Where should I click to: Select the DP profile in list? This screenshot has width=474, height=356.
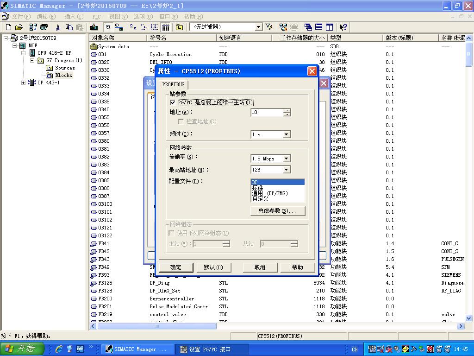[x=278, y=182]
